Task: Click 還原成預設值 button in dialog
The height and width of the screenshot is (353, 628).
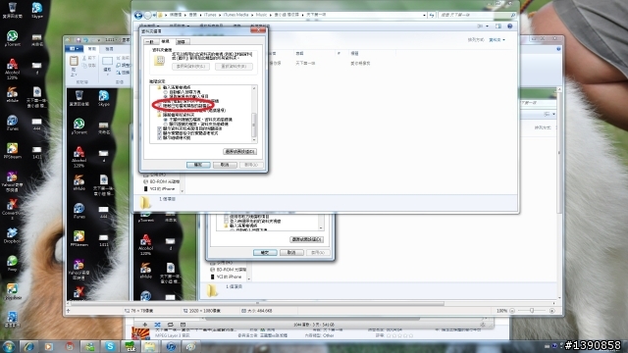Action: point(239,151)
